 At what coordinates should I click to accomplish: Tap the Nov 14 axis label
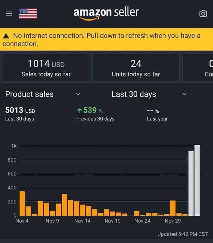(x=82, y=221)
